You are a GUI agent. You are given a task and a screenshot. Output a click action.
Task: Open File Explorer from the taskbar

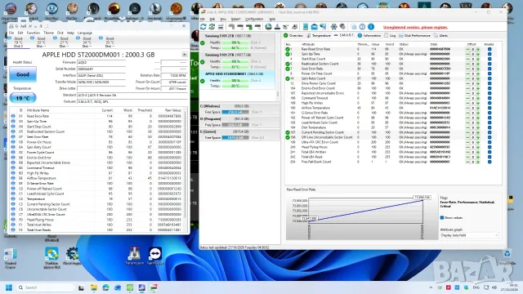(94, 287)
